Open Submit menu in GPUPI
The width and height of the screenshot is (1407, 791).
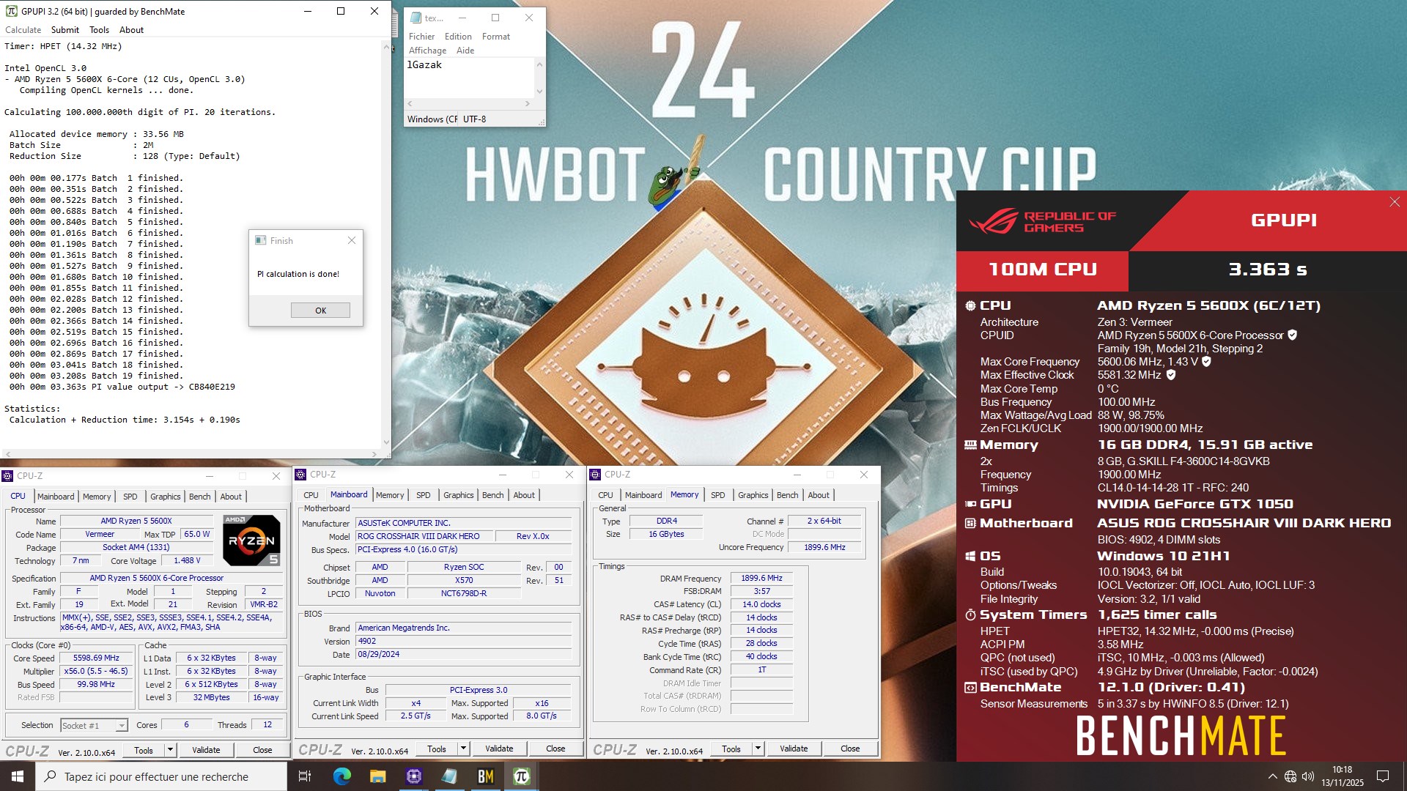coord(65,30)
